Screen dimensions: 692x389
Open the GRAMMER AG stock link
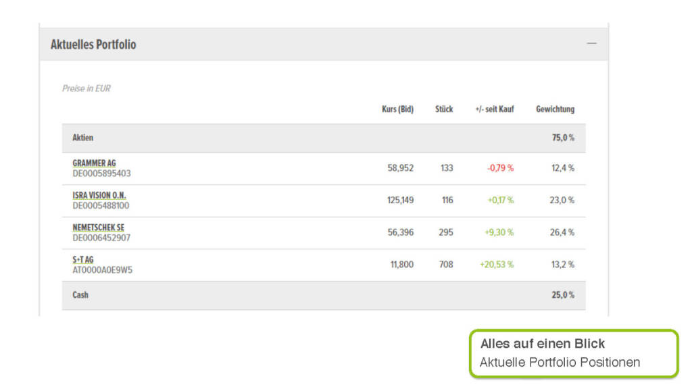(94, 163)
